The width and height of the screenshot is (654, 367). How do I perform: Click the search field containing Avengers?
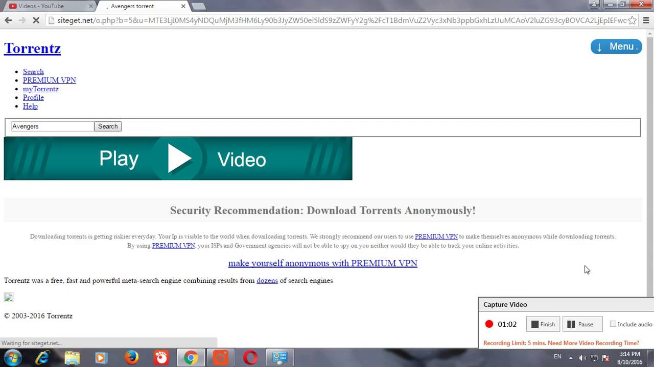point(53,126)
